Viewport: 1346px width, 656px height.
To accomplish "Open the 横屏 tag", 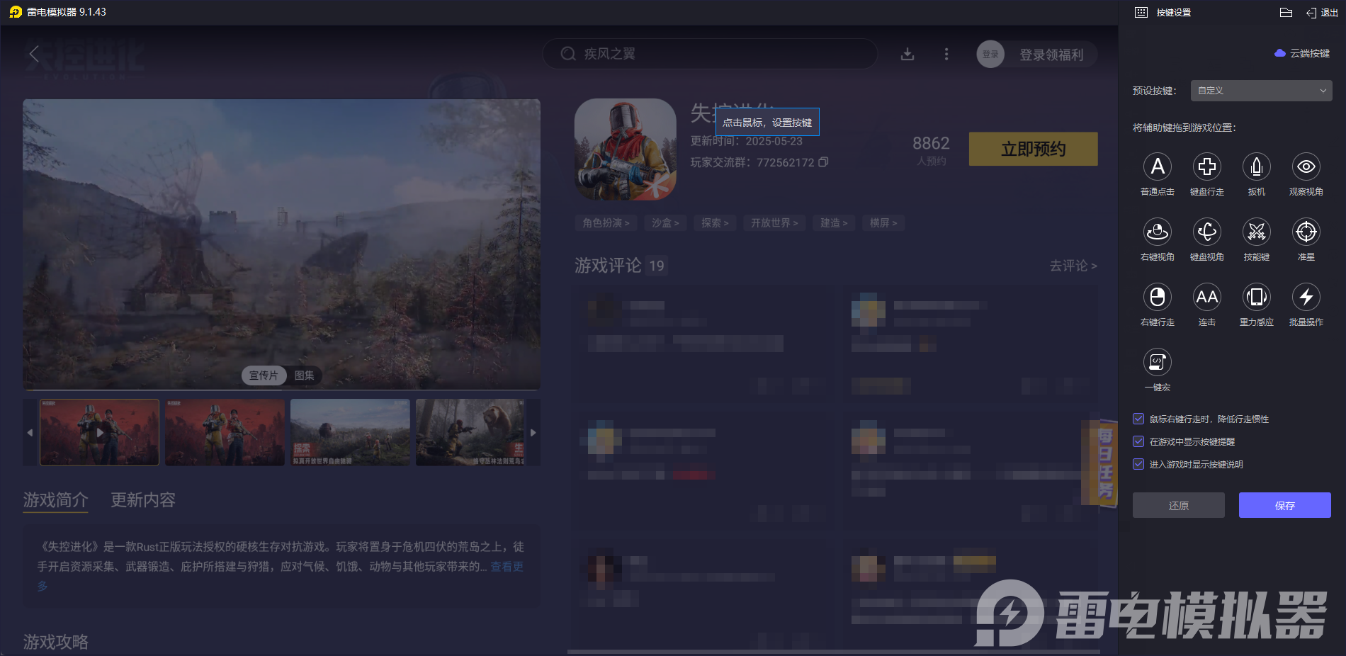I will [x=883, y=223].
